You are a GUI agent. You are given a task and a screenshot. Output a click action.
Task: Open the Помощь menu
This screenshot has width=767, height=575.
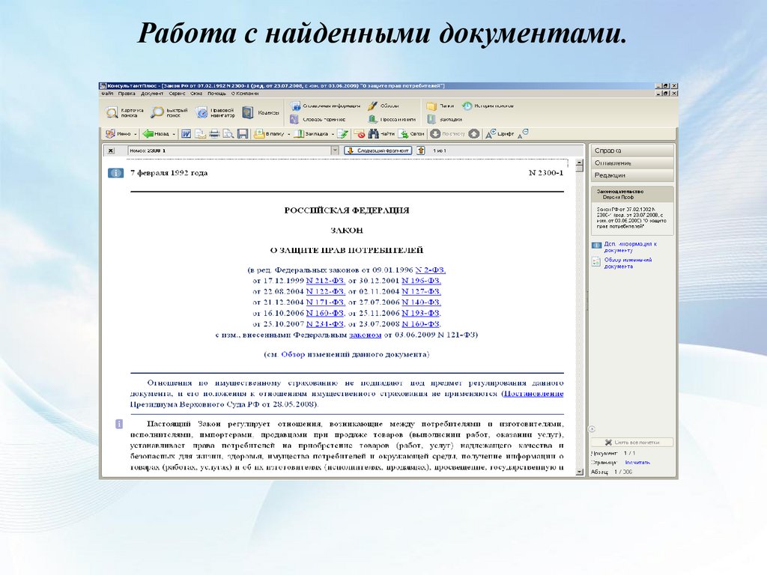[x=216, y=94]
